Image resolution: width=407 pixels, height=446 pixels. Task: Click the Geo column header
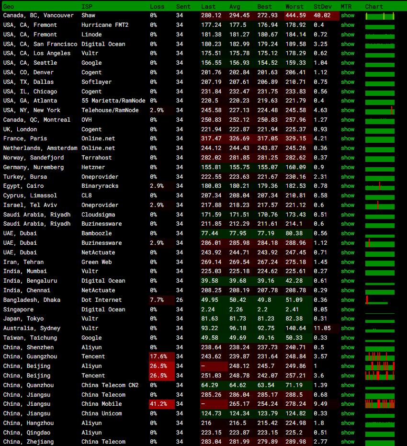pyautogui.click(x=9, y=7)
